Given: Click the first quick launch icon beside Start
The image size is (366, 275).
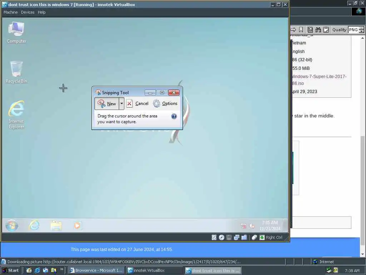Looking at the screenshot, I should click(x=29, y=271).
